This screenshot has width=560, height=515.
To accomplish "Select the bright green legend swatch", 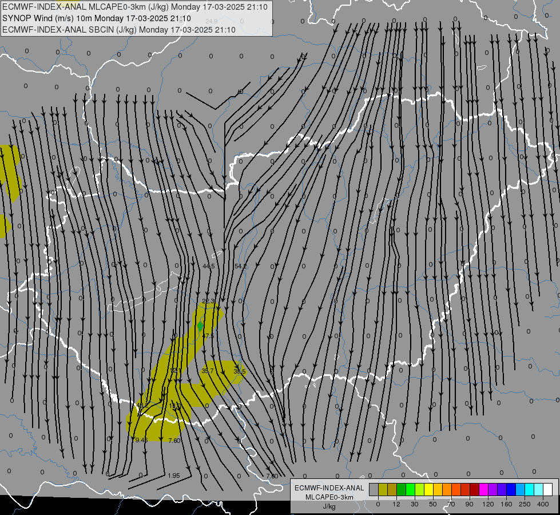I will (410, 489).
